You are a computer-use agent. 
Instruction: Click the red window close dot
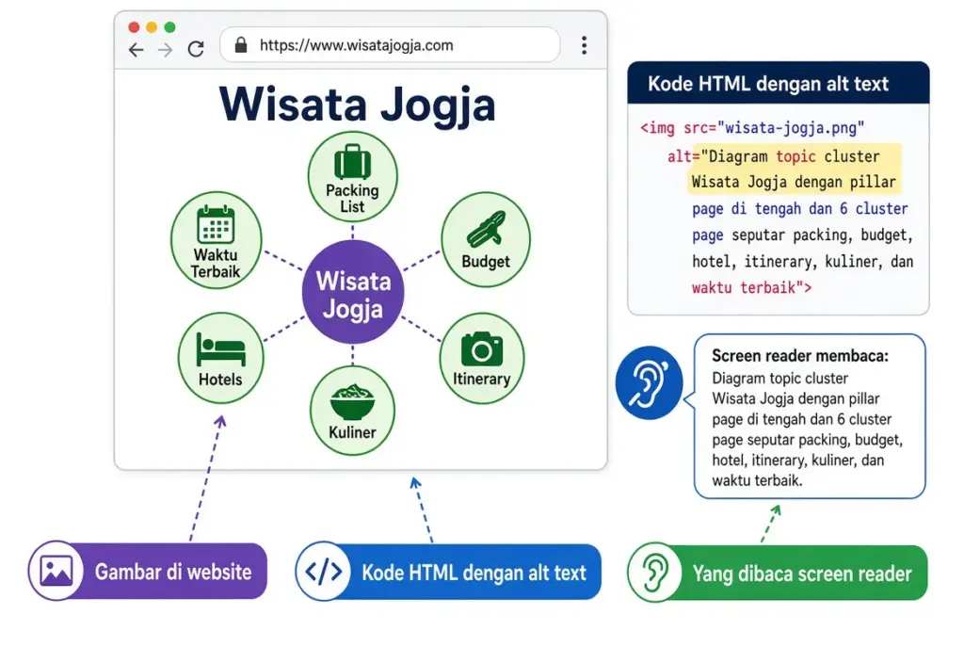tap(134, 27)
